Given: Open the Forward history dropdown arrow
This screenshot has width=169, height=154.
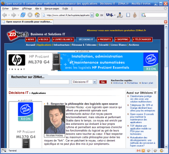Looking at the screenshot, I should [18, 15].
